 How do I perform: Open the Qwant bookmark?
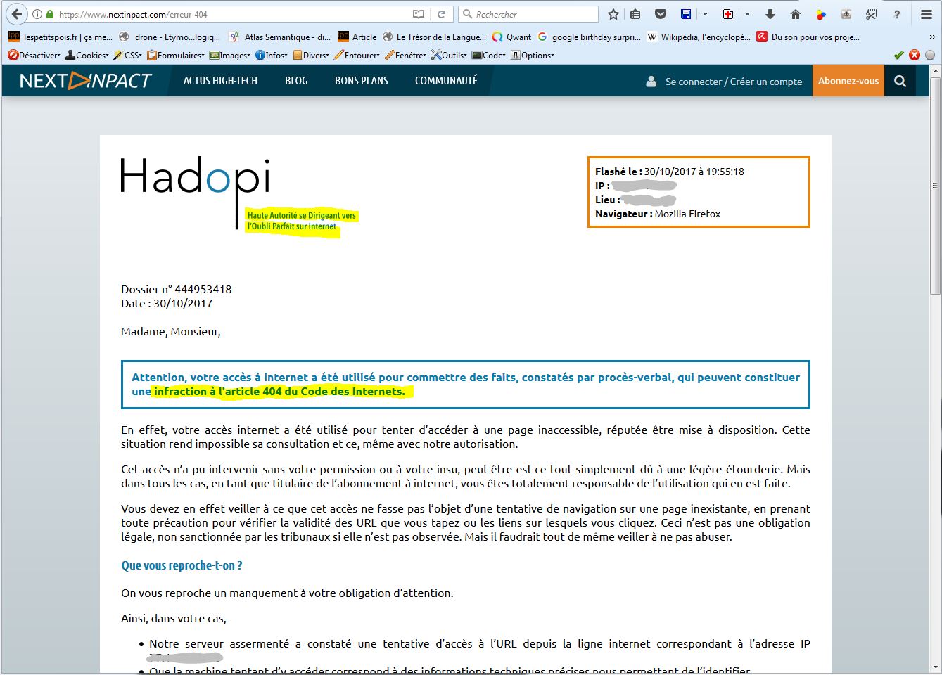[x=511, y=37]
